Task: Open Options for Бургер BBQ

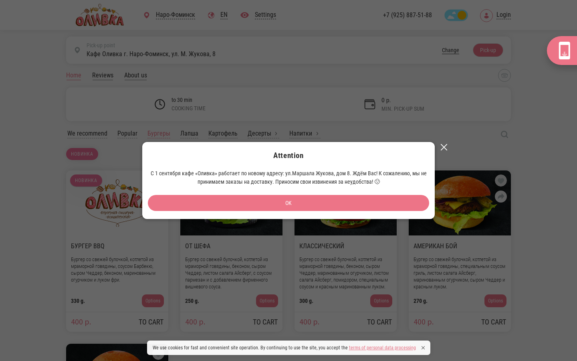Action: point(153,301)
